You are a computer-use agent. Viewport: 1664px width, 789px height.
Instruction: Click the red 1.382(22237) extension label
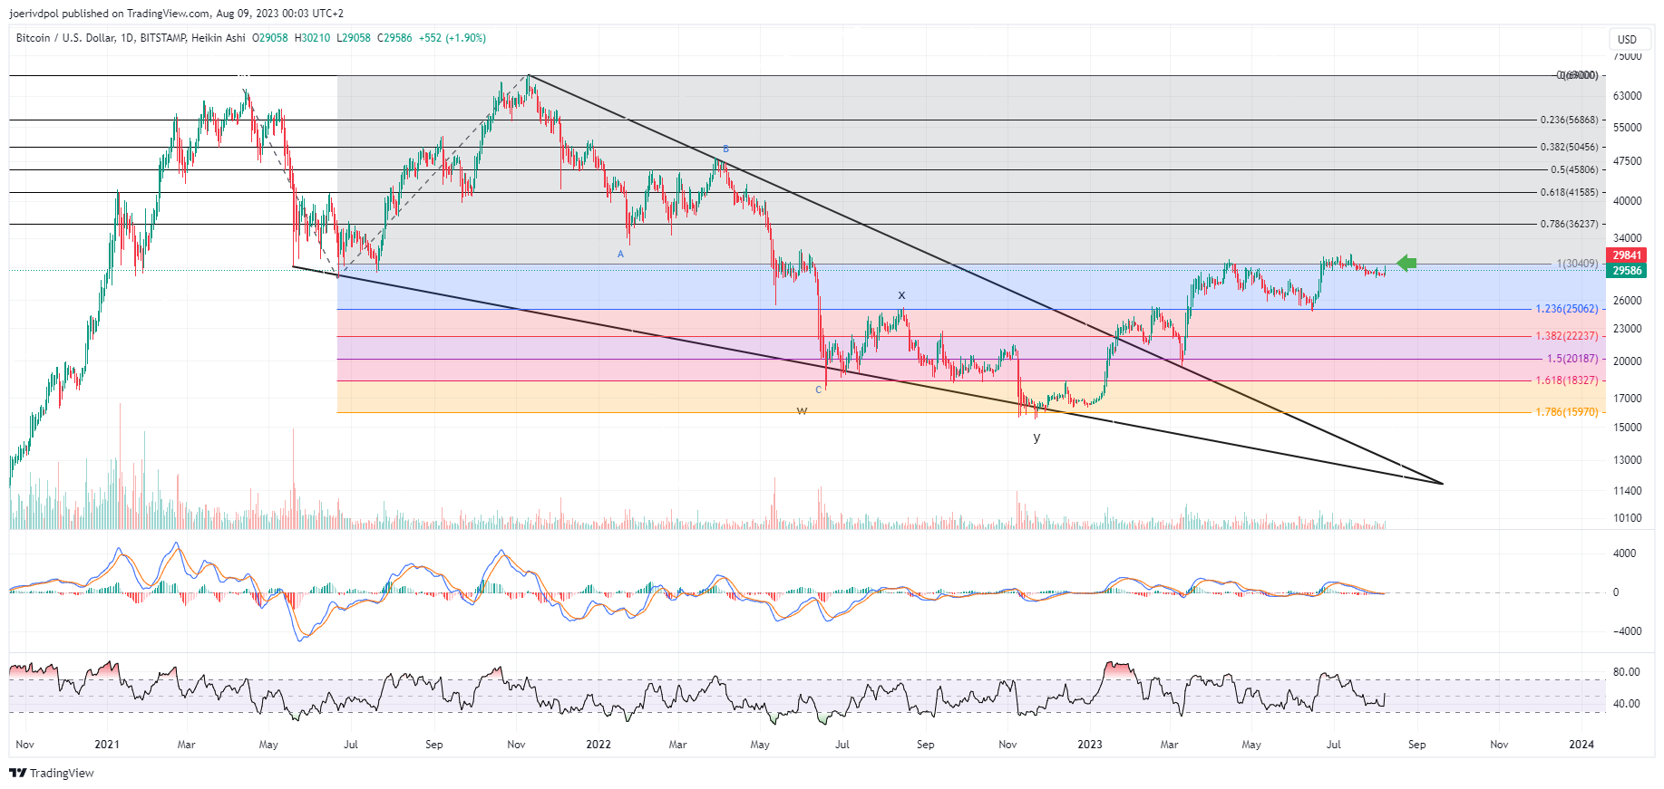(x=1567, y=336)
